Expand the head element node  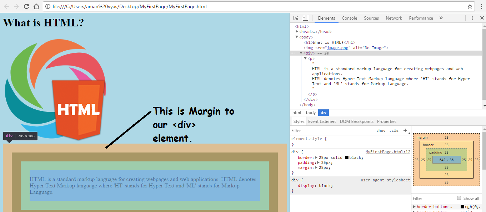(x=297, y=32)
